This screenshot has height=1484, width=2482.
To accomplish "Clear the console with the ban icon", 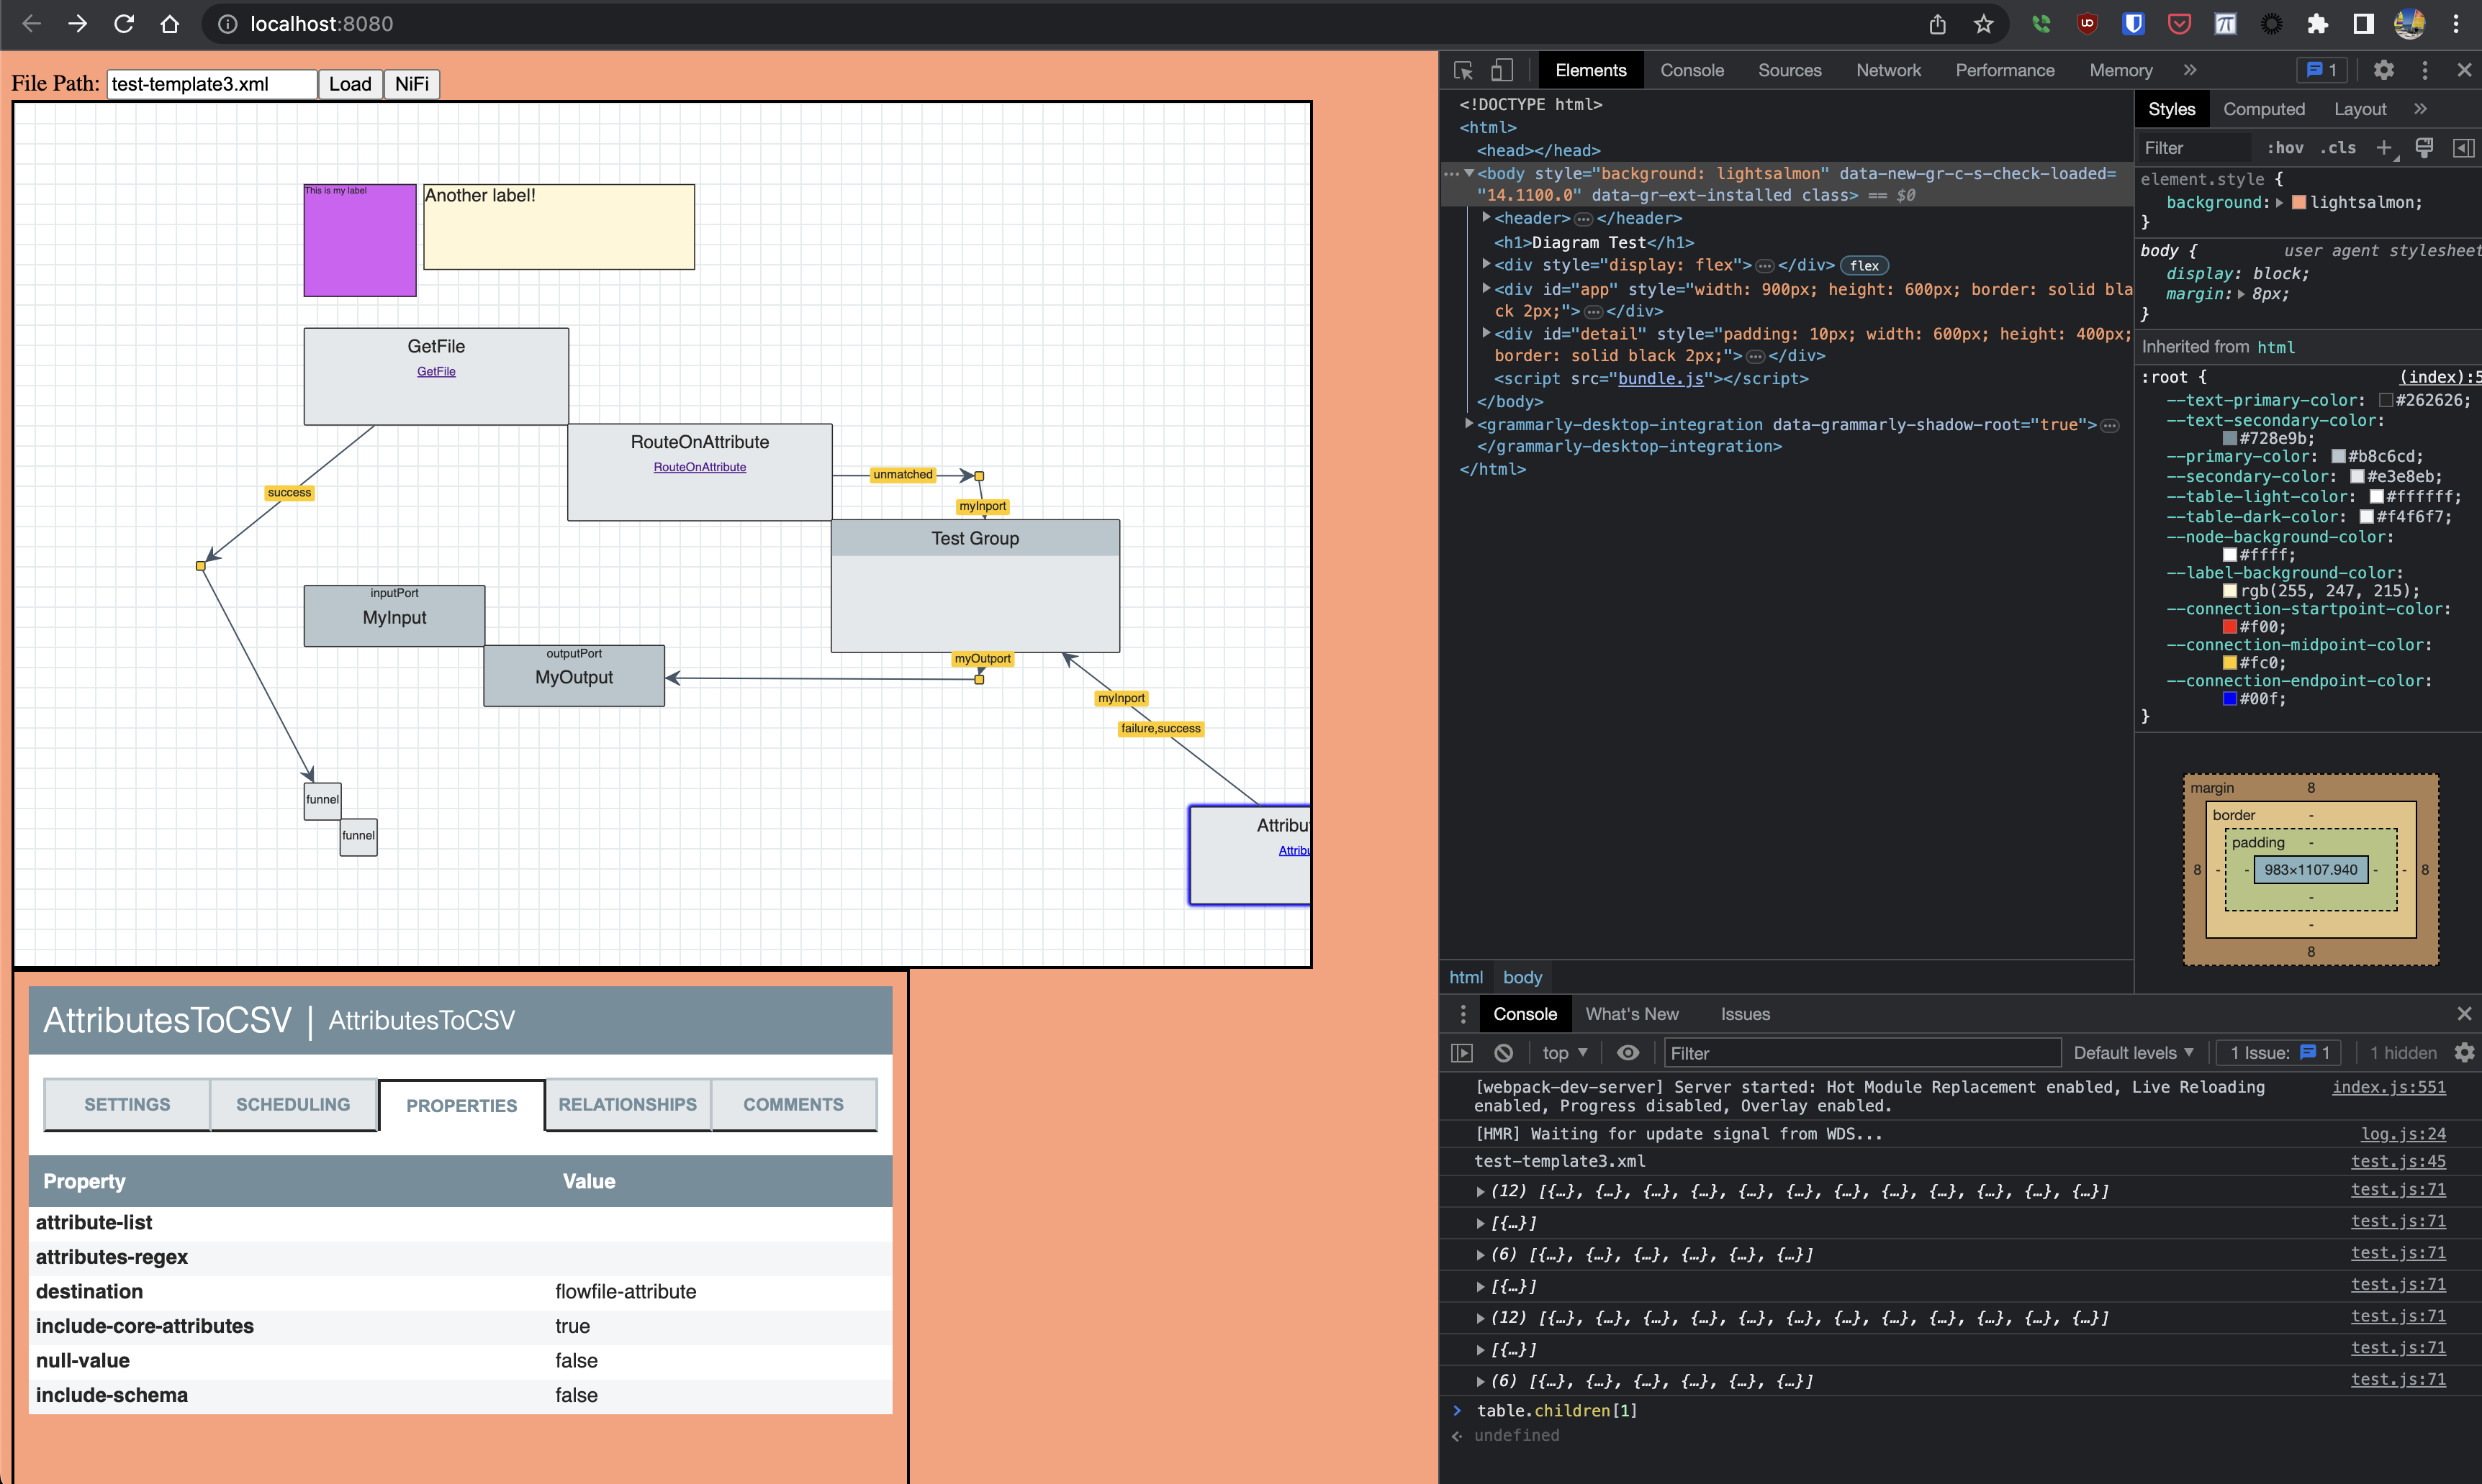I will [1502, 1053].
